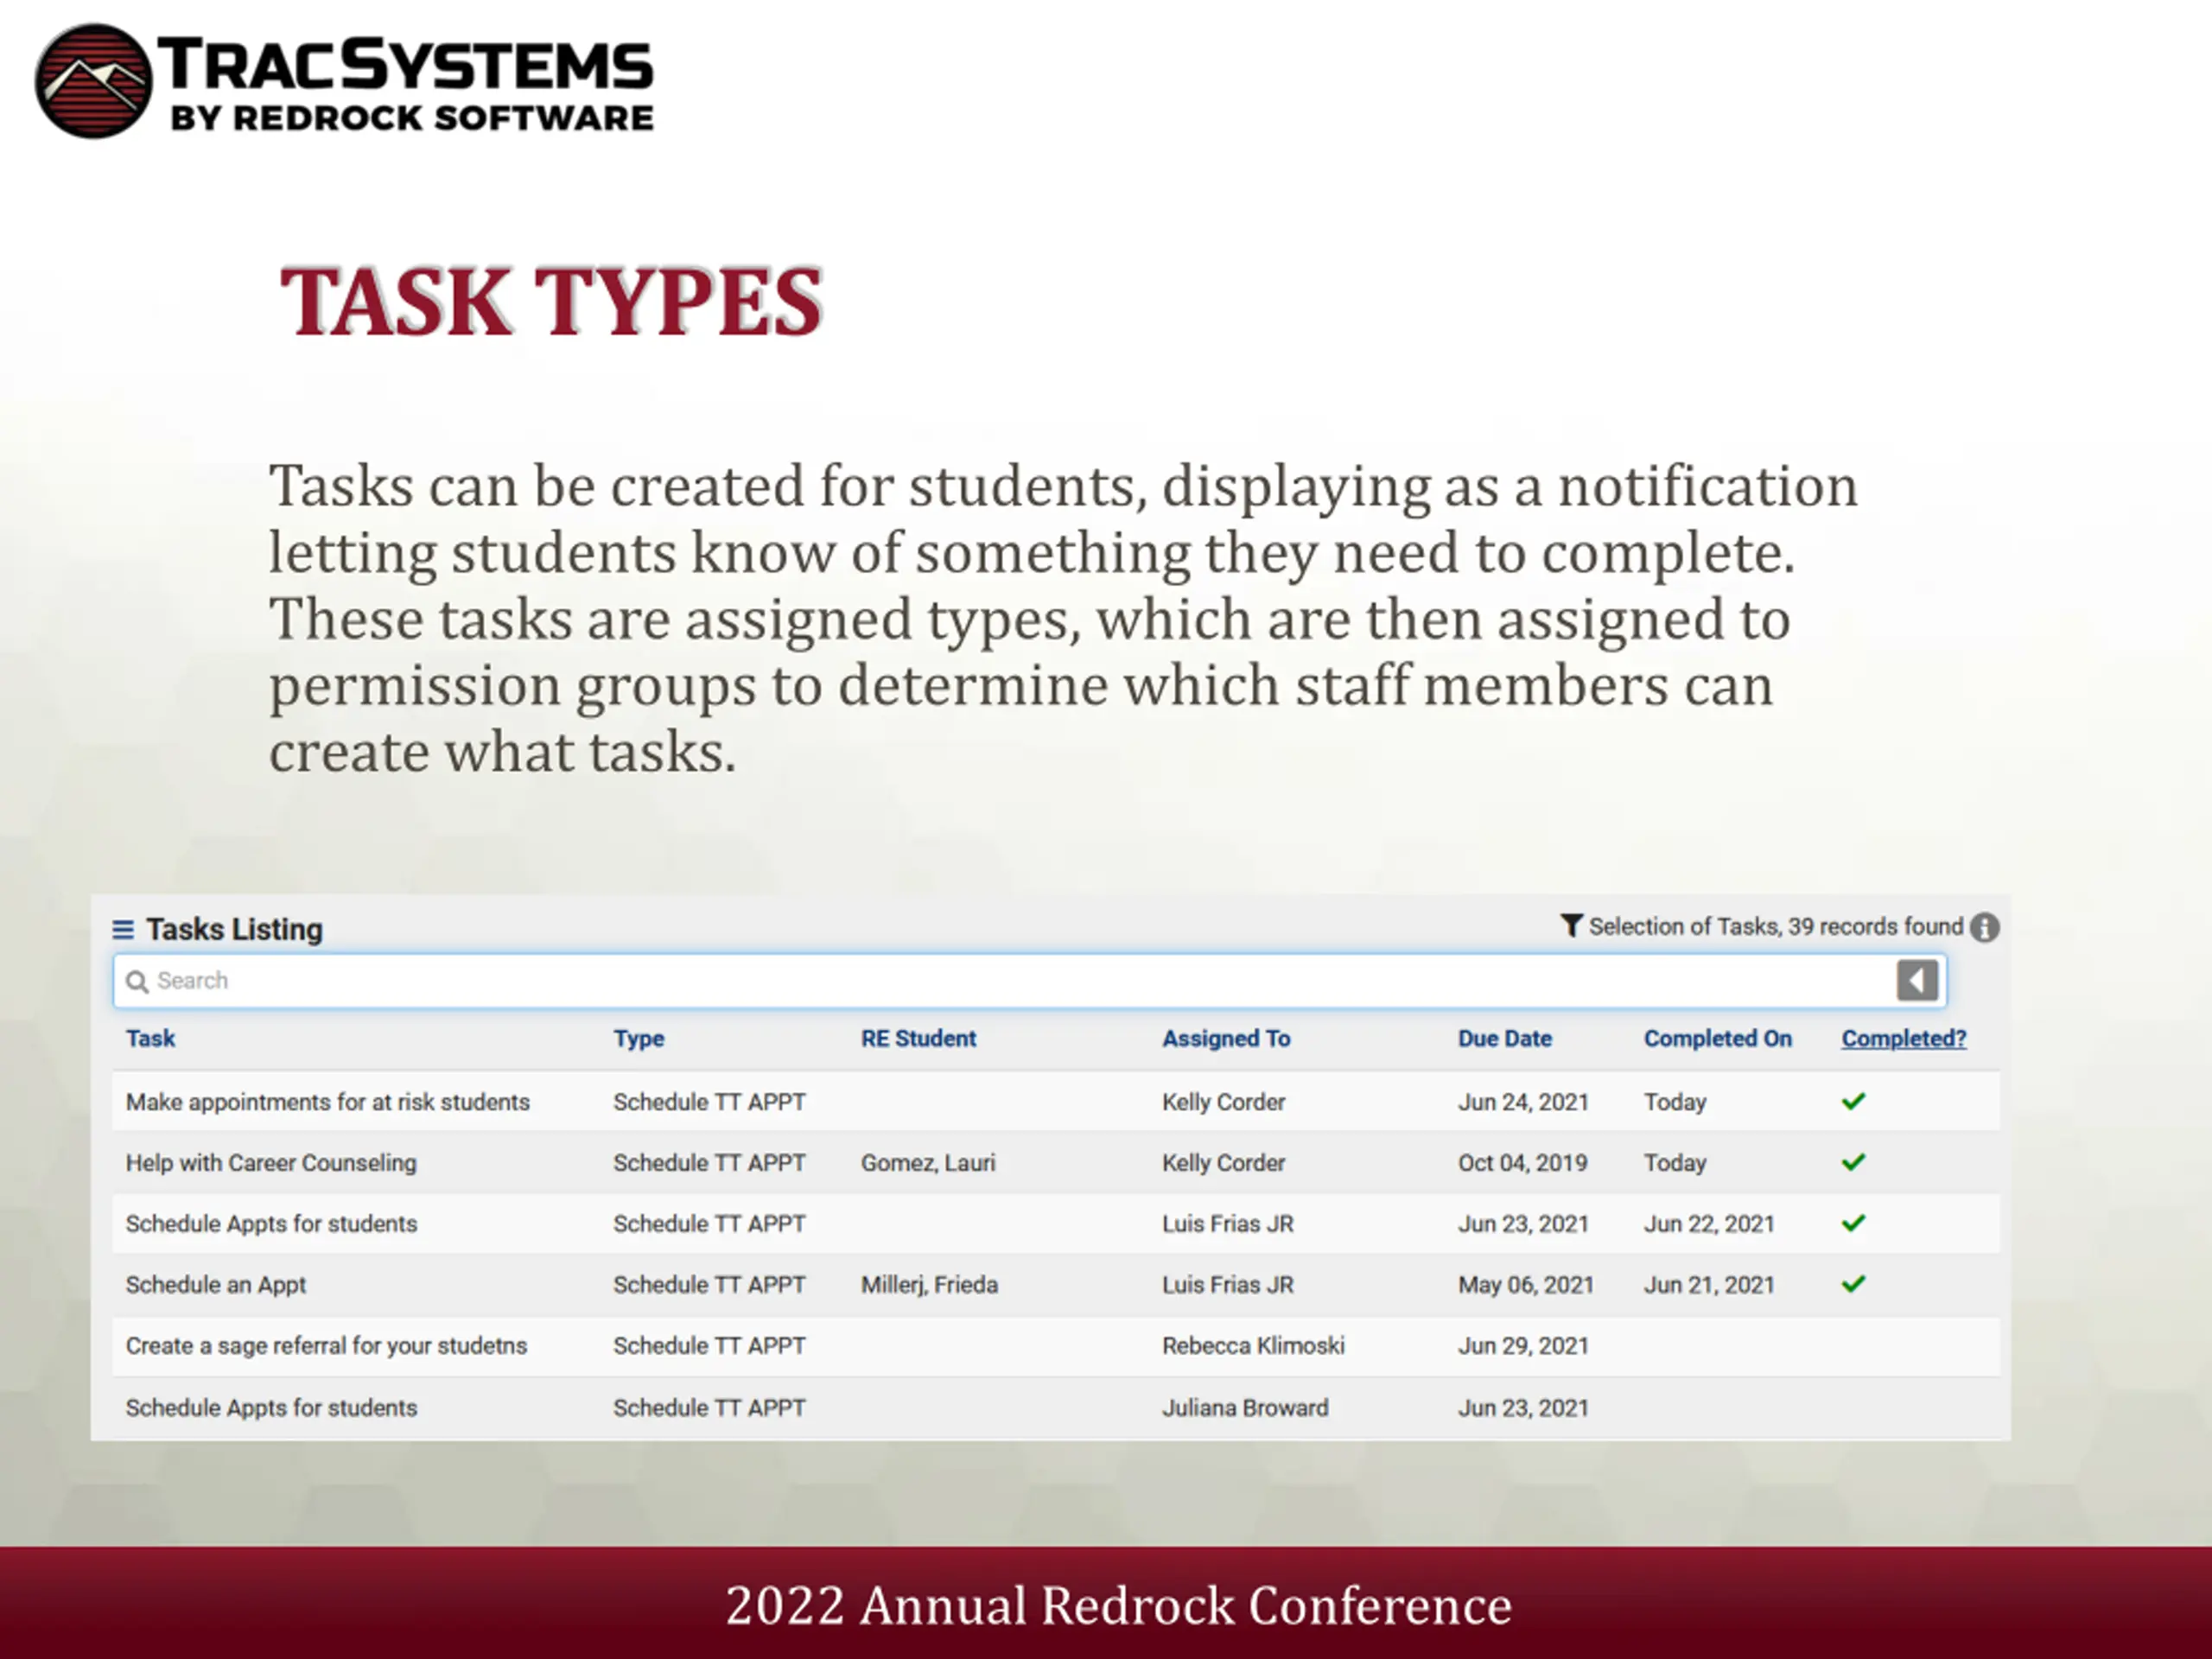Sort by the Due Date column header
The height and width of the screenshot is (1659, 2212).
click(1504, 1039)
